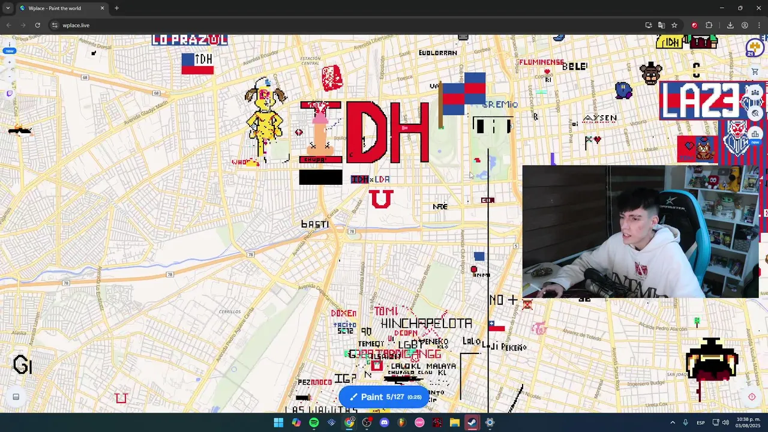Screen dimensions: 768x432
Task: Open tab search dropdown at top left
Action: 8,8
